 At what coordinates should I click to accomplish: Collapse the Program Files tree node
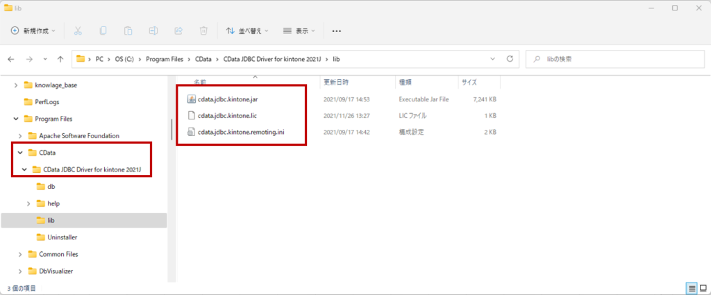tap(17, 119)
